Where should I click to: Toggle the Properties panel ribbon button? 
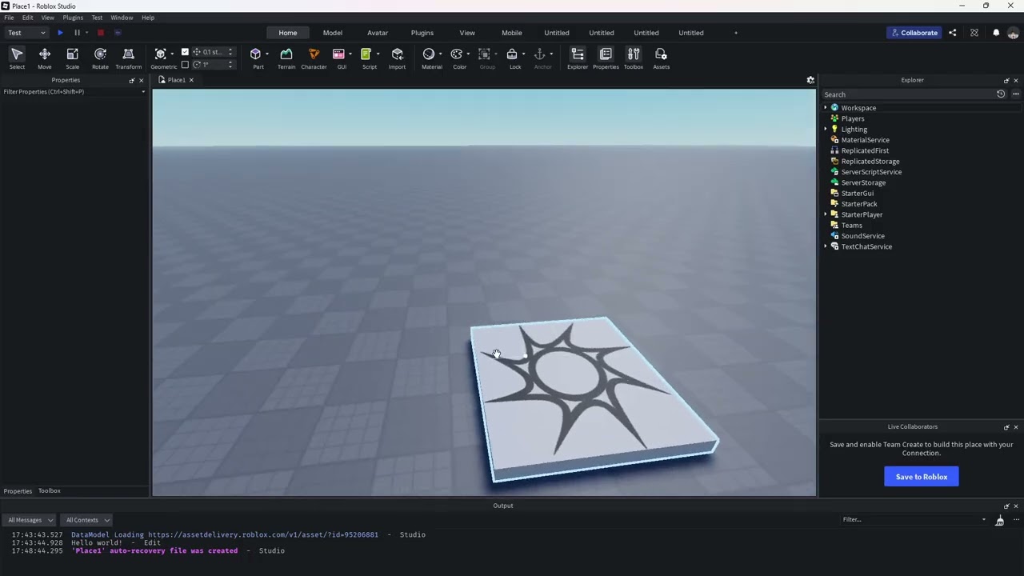coord(606,58)
